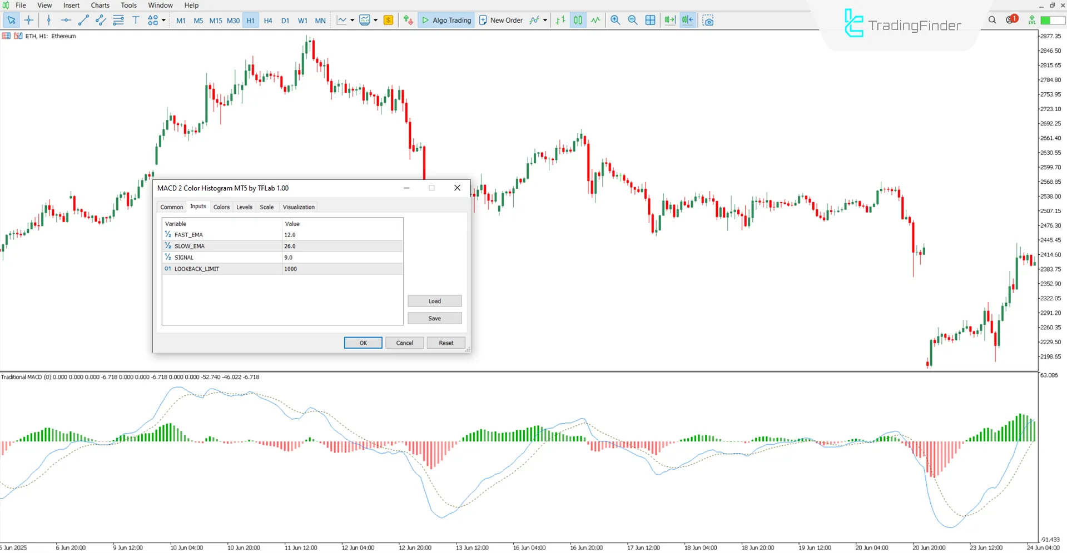The height and width of the screenshot is (553, 1067).
Task: Select the Crosshair tool
Action: [29, 20]
